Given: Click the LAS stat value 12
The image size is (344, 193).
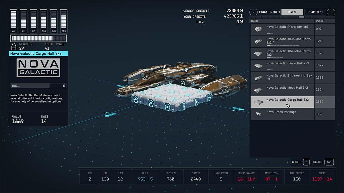Looking at the screenshot, I should (120, 179).
